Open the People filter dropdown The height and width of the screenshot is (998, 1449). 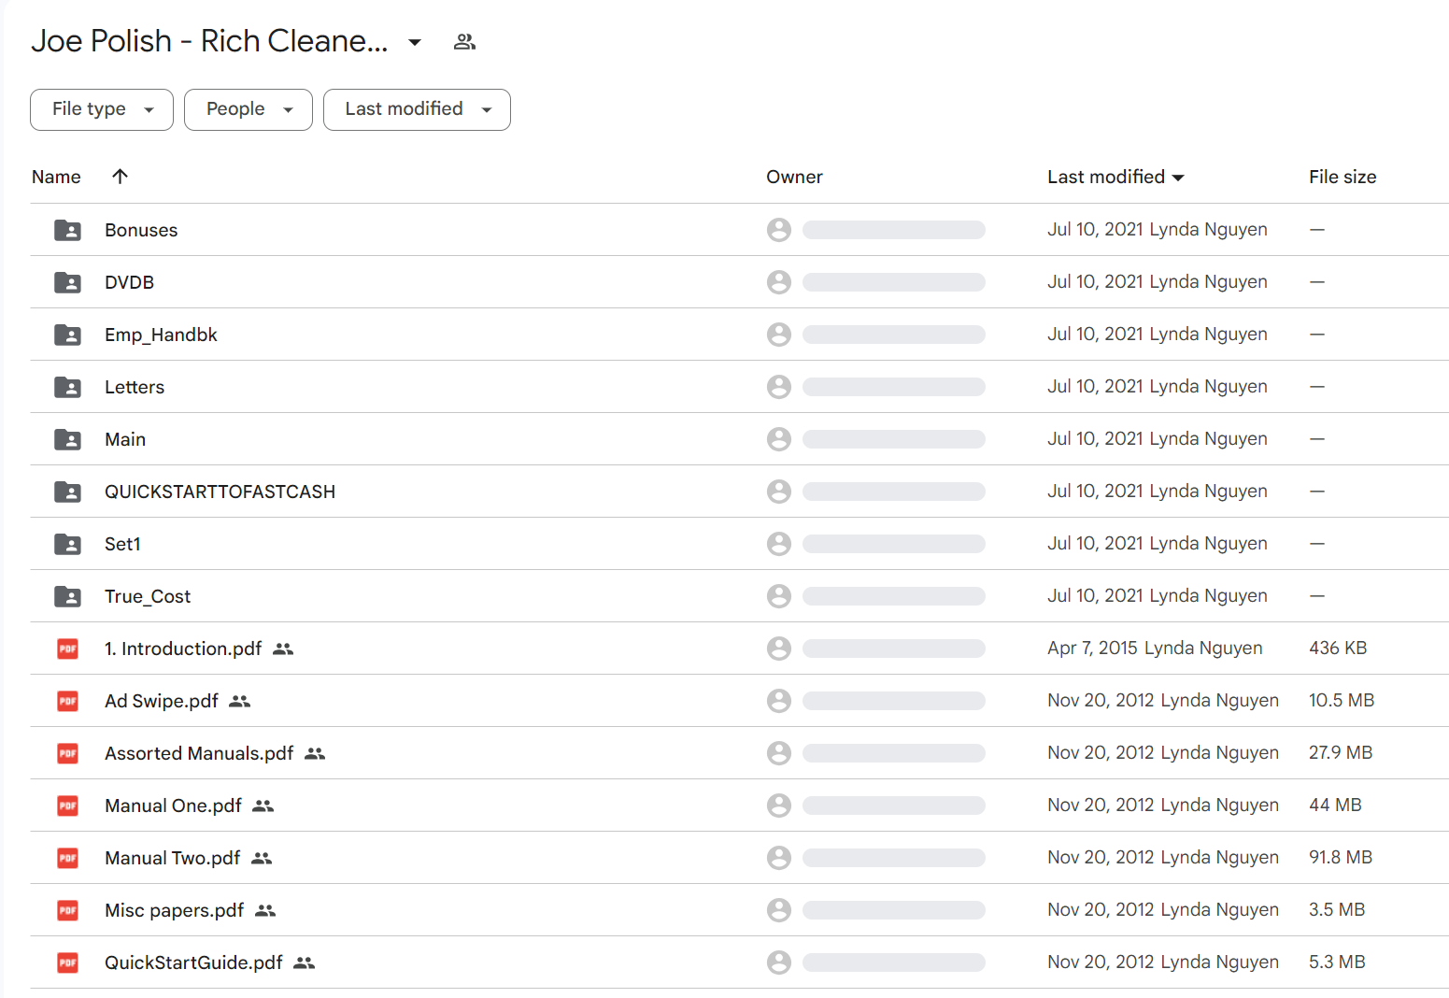tap(249, 109)
